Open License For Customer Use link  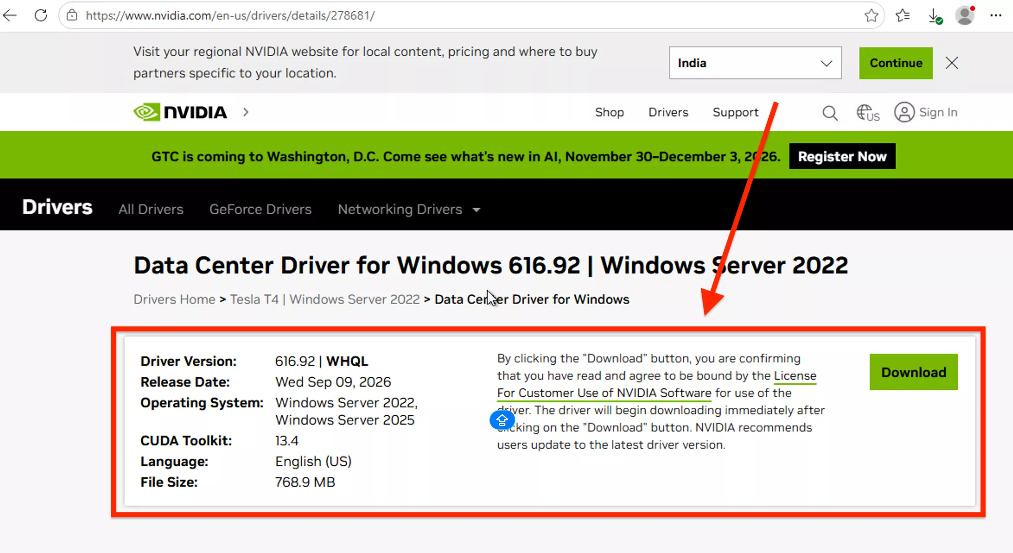pos(604,393)
